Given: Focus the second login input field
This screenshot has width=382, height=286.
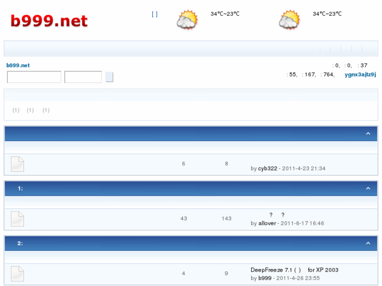Looking at the screenshot, I should [83, 77].
